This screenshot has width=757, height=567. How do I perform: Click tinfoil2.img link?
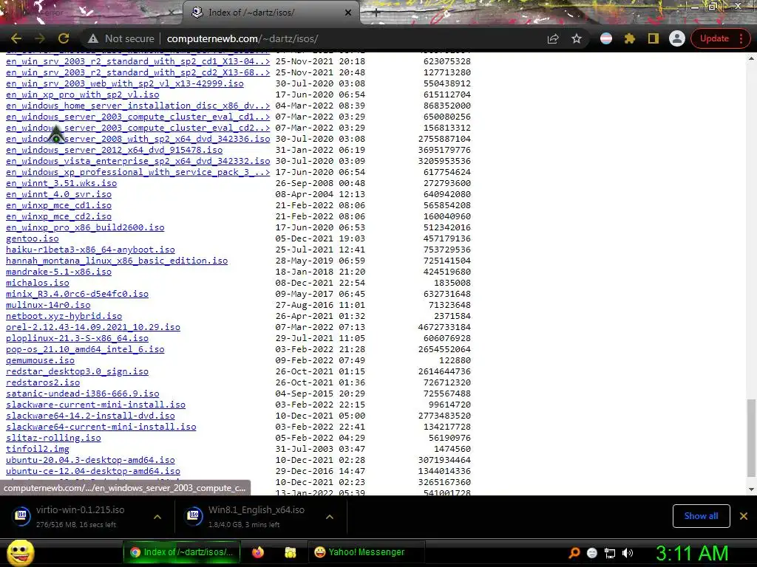click(38, 450)
